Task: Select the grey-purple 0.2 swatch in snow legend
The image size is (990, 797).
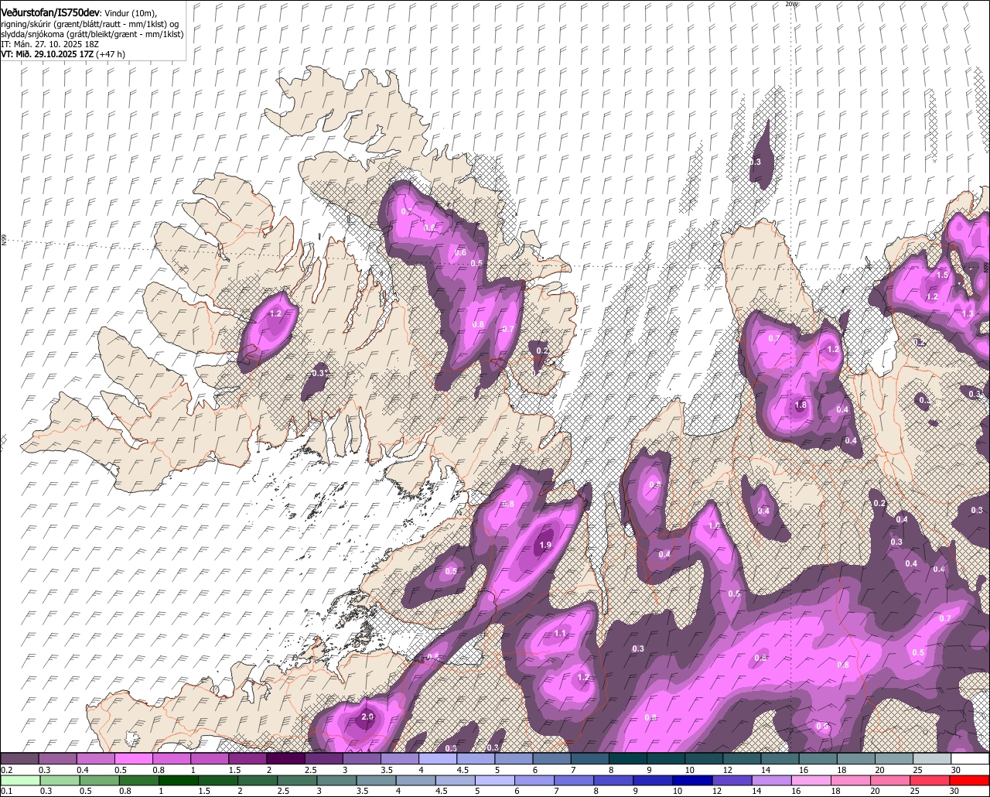Action: point(19,758)
